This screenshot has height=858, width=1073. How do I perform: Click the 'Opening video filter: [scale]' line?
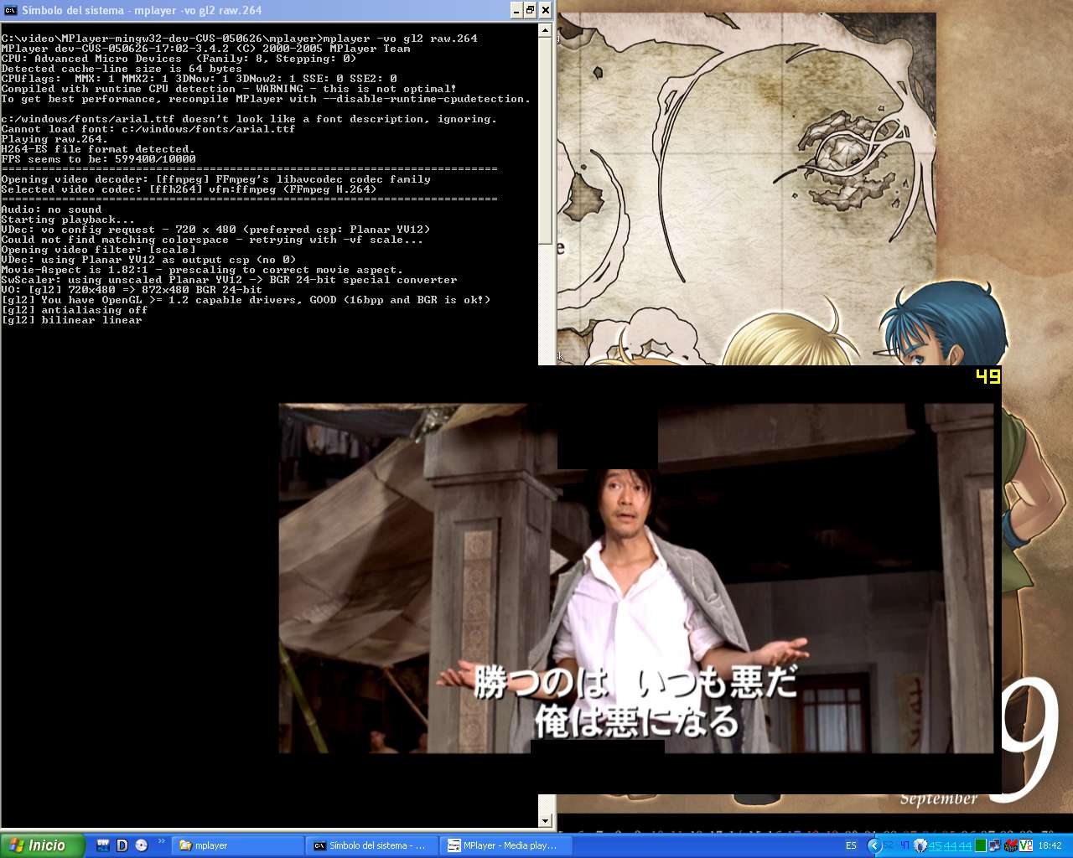98,250
